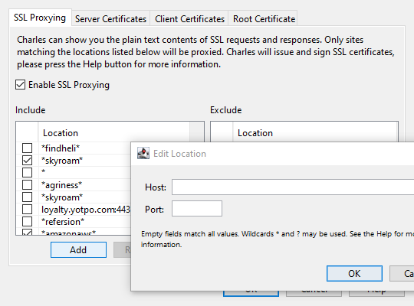Enable the *findheli* location checkbox

[27, 148]
